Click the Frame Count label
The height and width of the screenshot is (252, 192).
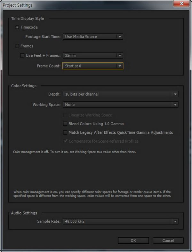[49, 66]
